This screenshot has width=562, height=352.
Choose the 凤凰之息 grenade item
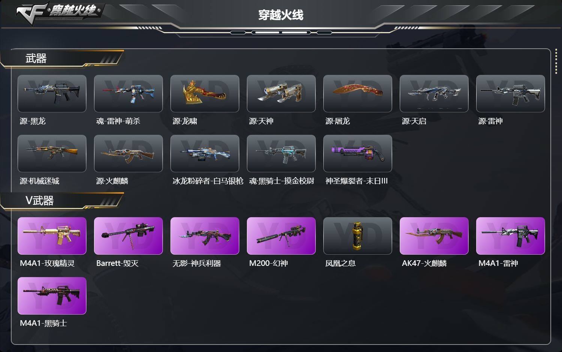click(x=358, y=236)
